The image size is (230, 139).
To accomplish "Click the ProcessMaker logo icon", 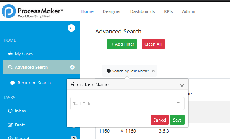I will [x=9, y=11].
